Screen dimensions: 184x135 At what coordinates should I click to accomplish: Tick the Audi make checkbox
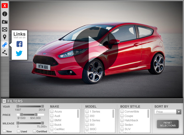click(52, 116)
